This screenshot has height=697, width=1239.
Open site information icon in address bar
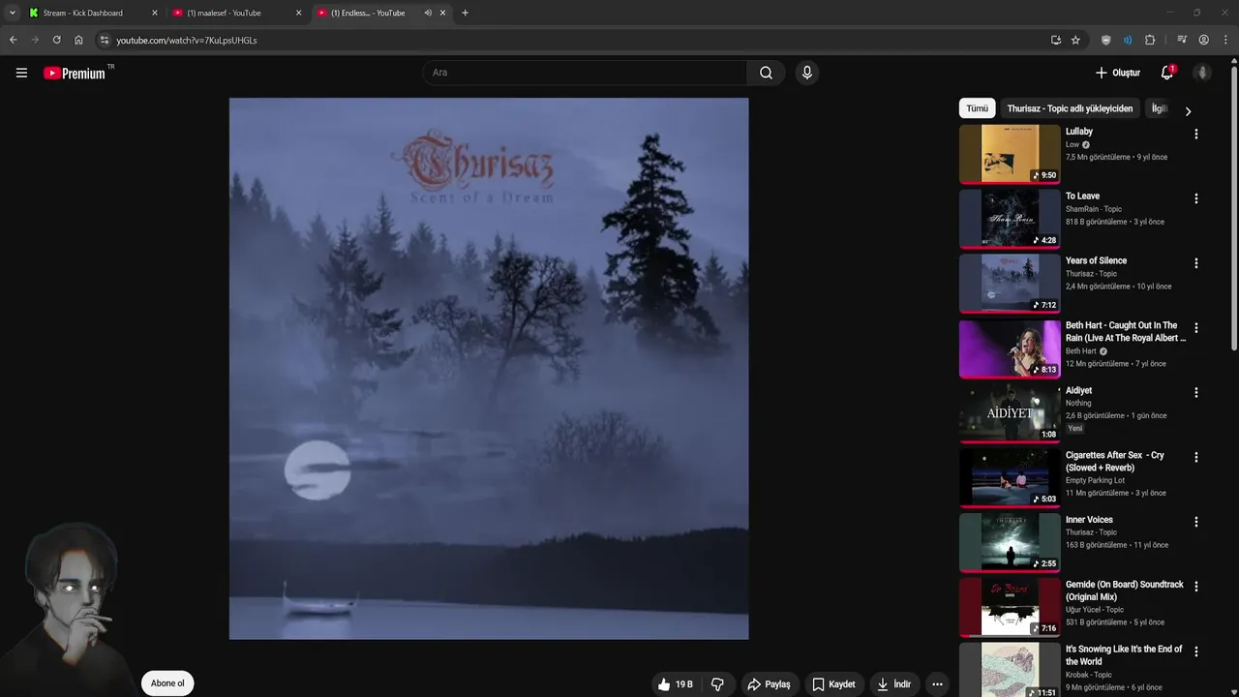click(x=105, y=40)
